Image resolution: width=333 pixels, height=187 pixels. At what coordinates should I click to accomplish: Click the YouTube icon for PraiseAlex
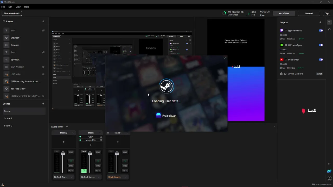coord(281,59)
